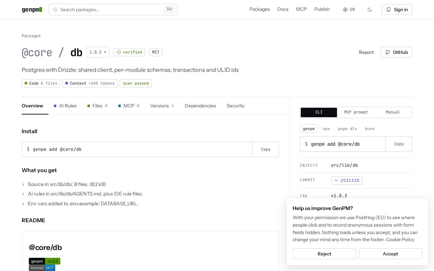434x271 pixels.
Task: Open the Security tab
Action: 236,106
